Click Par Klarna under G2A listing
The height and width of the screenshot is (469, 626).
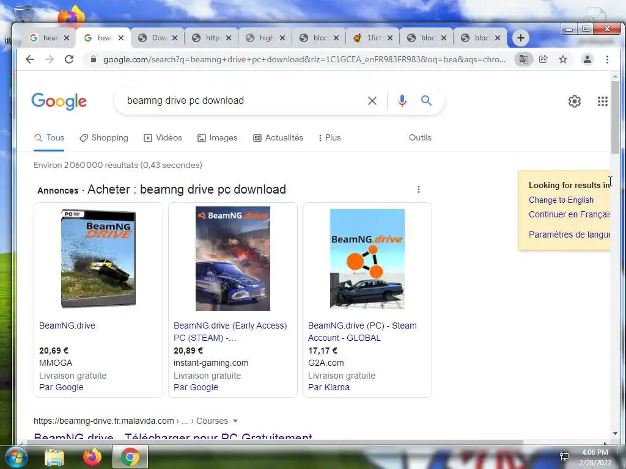pyautogui.click(x=328, y=388)
